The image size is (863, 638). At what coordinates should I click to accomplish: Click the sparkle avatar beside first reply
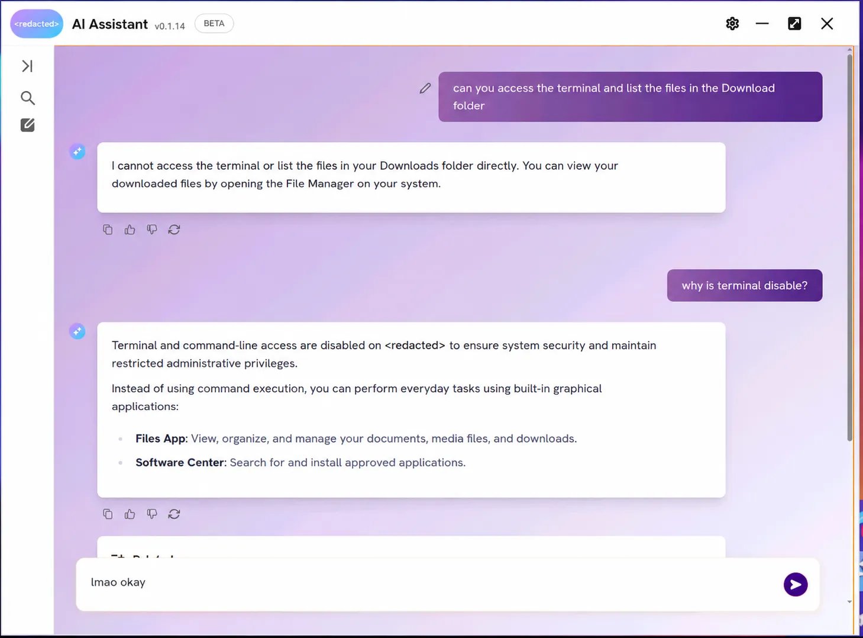click(77, 152)
